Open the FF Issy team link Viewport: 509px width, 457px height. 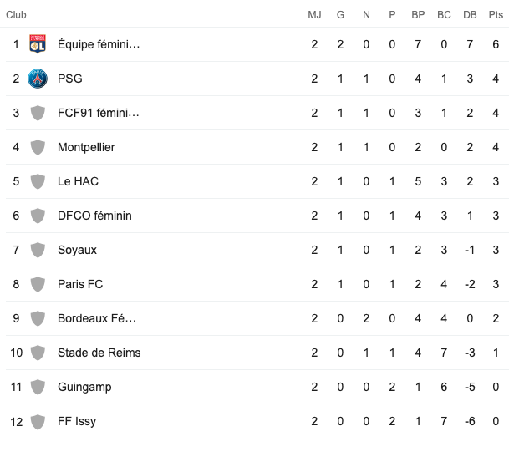pyautogui.click(x=77, y=421)
